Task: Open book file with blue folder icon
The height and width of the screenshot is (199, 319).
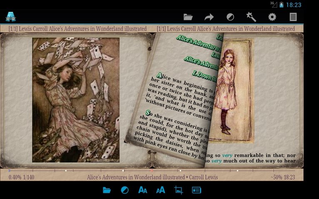Action: click(x=107, y=190)
